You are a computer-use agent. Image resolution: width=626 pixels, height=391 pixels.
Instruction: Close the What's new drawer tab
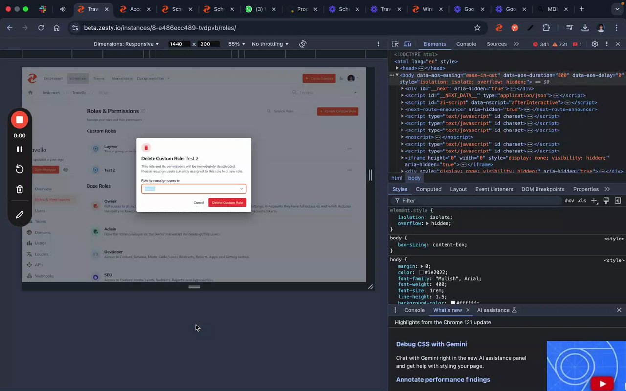pos(468,310)
